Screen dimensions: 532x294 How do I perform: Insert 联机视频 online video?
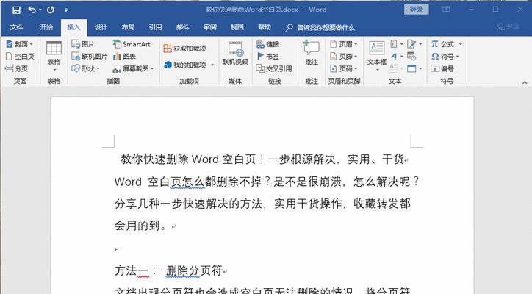point(235,54)
